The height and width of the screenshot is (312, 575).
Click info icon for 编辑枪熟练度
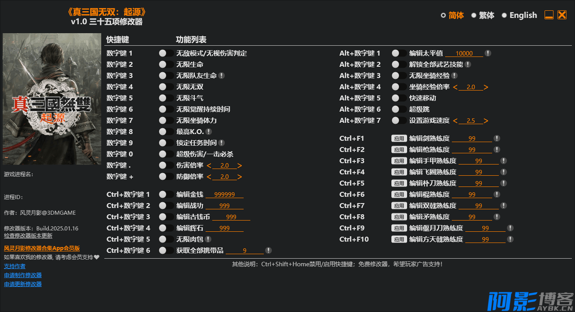point(497,150)
